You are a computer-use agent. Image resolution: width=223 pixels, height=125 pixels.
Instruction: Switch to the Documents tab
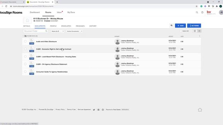click(x=40, y=26)
